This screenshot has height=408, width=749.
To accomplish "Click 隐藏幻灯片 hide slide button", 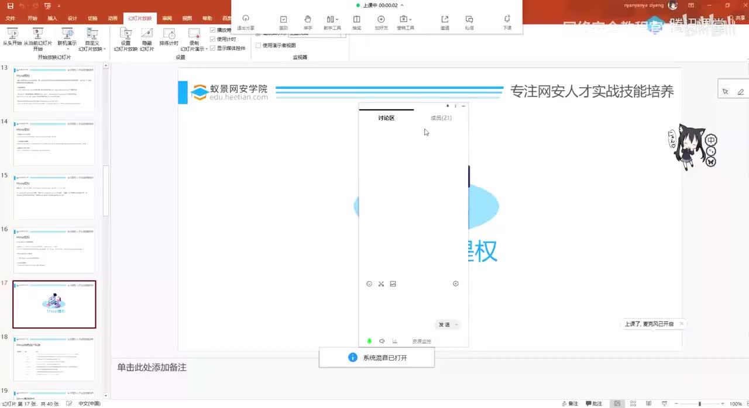I will [x=147, y=39].
